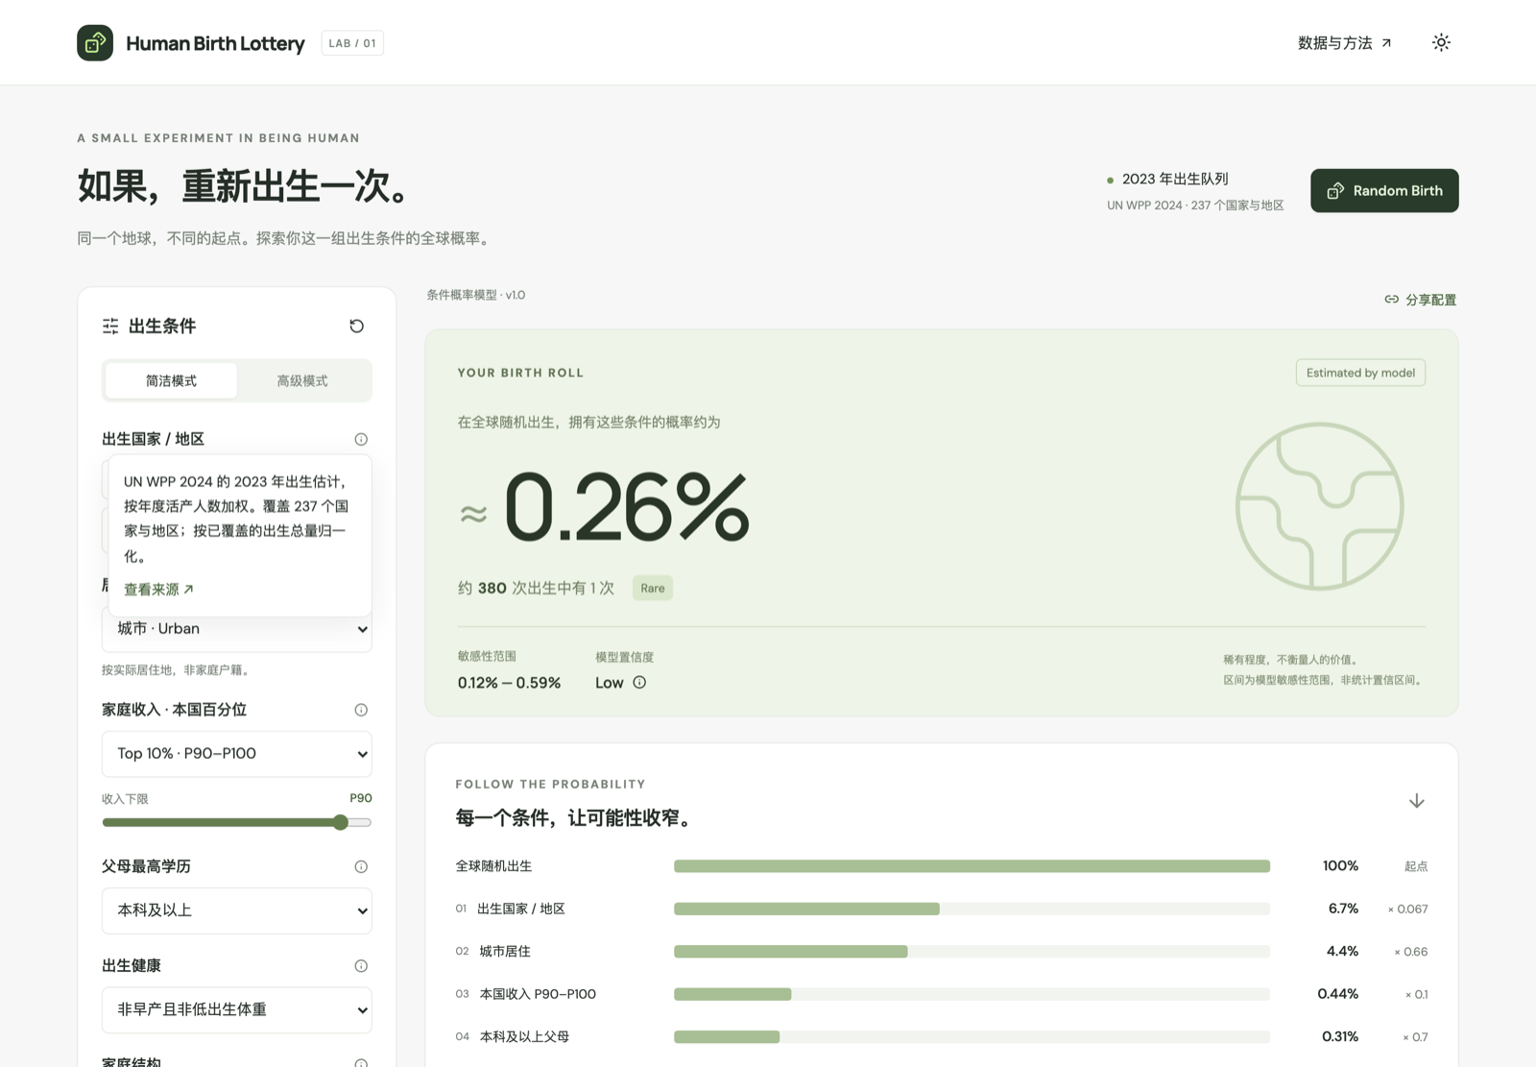The width and height of the screenshot is (1536, 1067).
Task: Click the Human Birth Lottery dice logo
Action: 95,43
